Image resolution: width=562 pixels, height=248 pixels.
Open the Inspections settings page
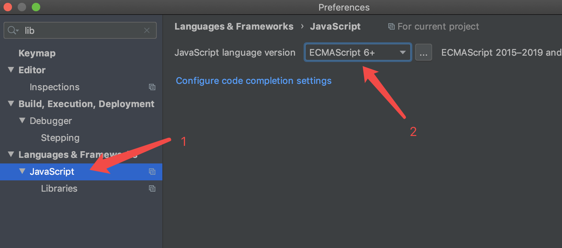pyautogui.click(x=55, y=87)
